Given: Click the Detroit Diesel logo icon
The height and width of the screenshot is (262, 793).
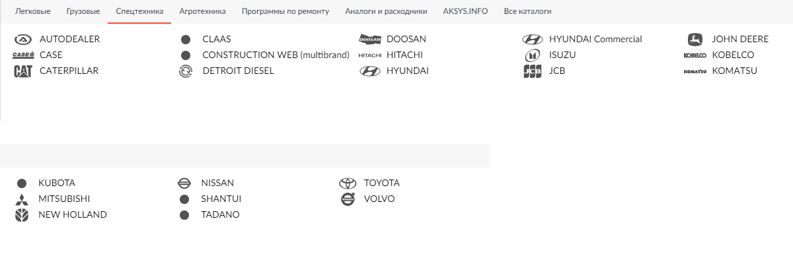Looking at the screenshot, I should click(x=186, y=71).
